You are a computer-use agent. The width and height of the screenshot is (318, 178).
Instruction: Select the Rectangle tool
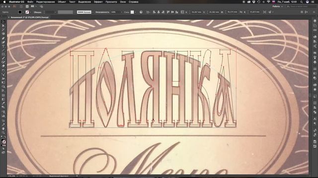tap(3, 54)
